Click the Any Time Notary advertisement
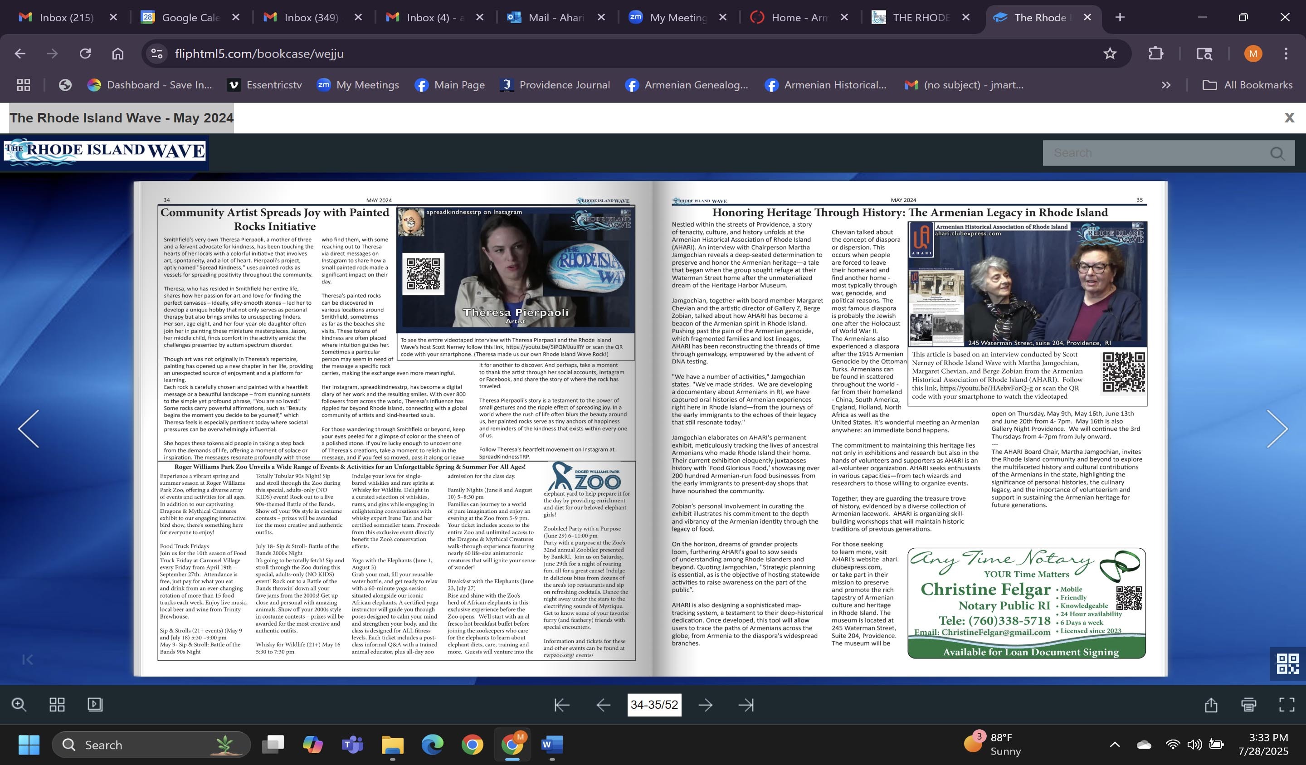 click(1027, 603)
